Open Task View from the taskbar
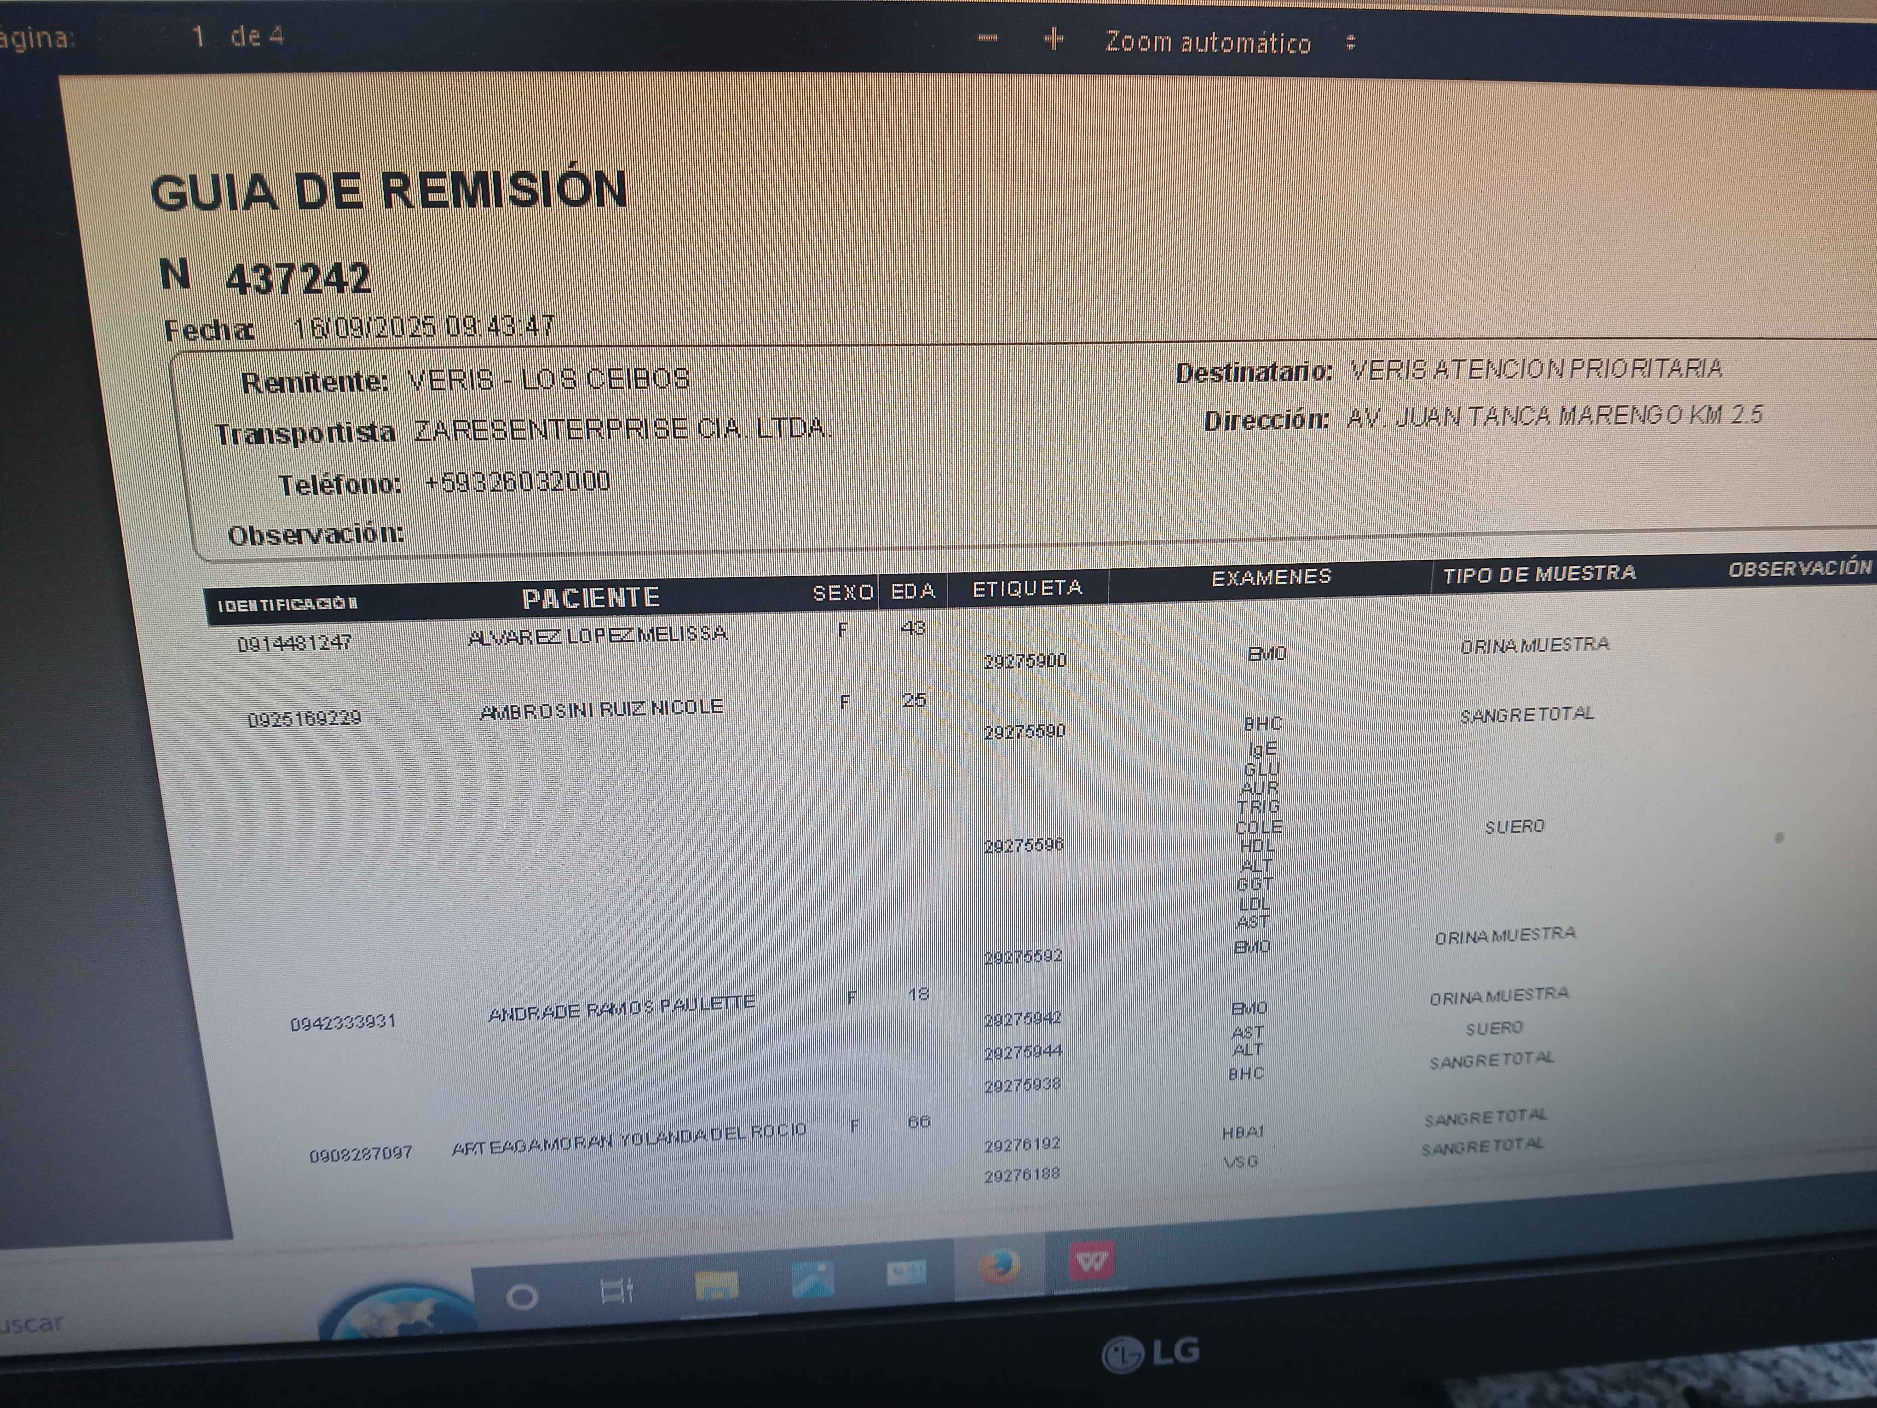 click(616, 1291)
